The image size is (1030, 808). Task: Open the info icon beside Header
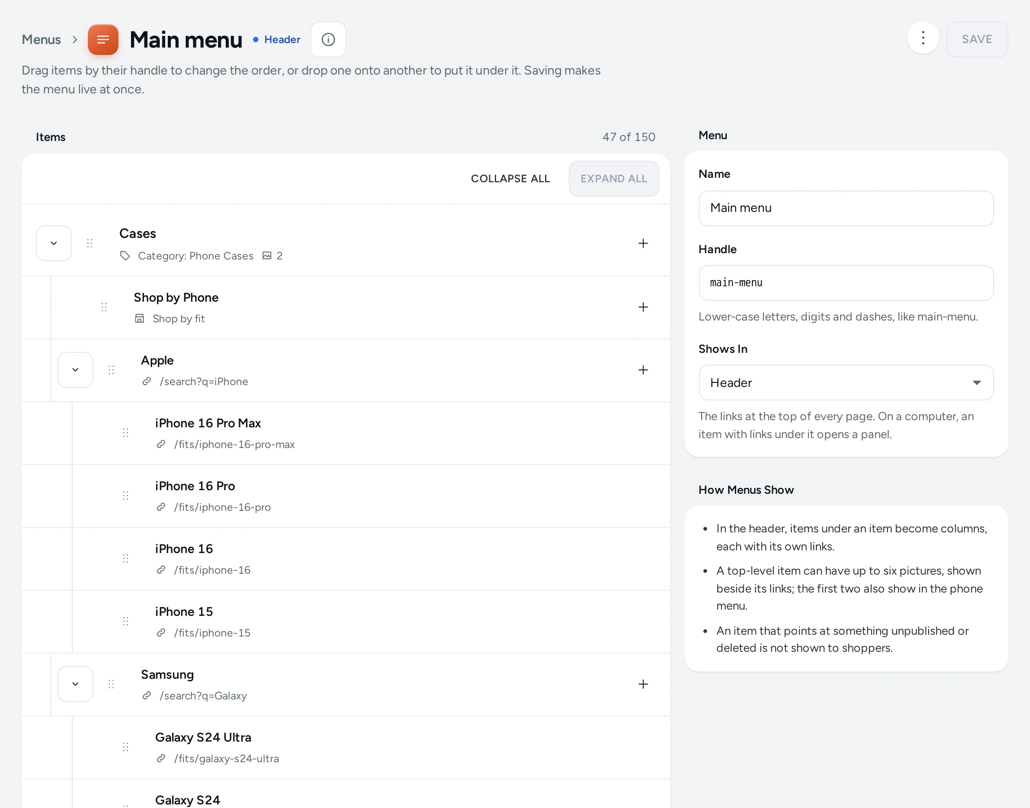328,39
